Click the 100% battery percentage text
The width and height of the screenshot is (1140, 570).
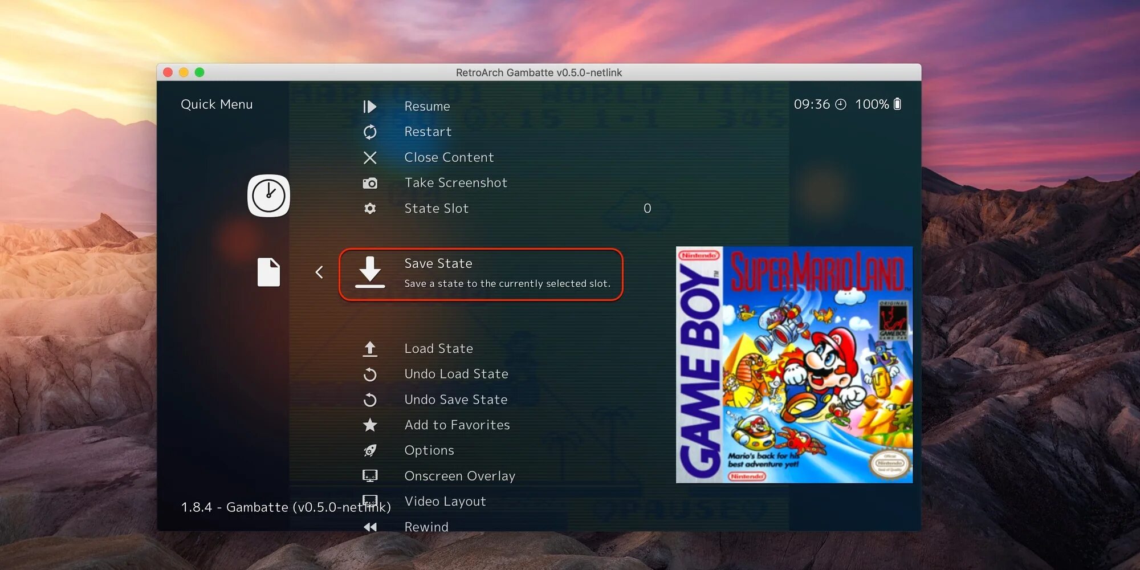[x=872, y=104]
